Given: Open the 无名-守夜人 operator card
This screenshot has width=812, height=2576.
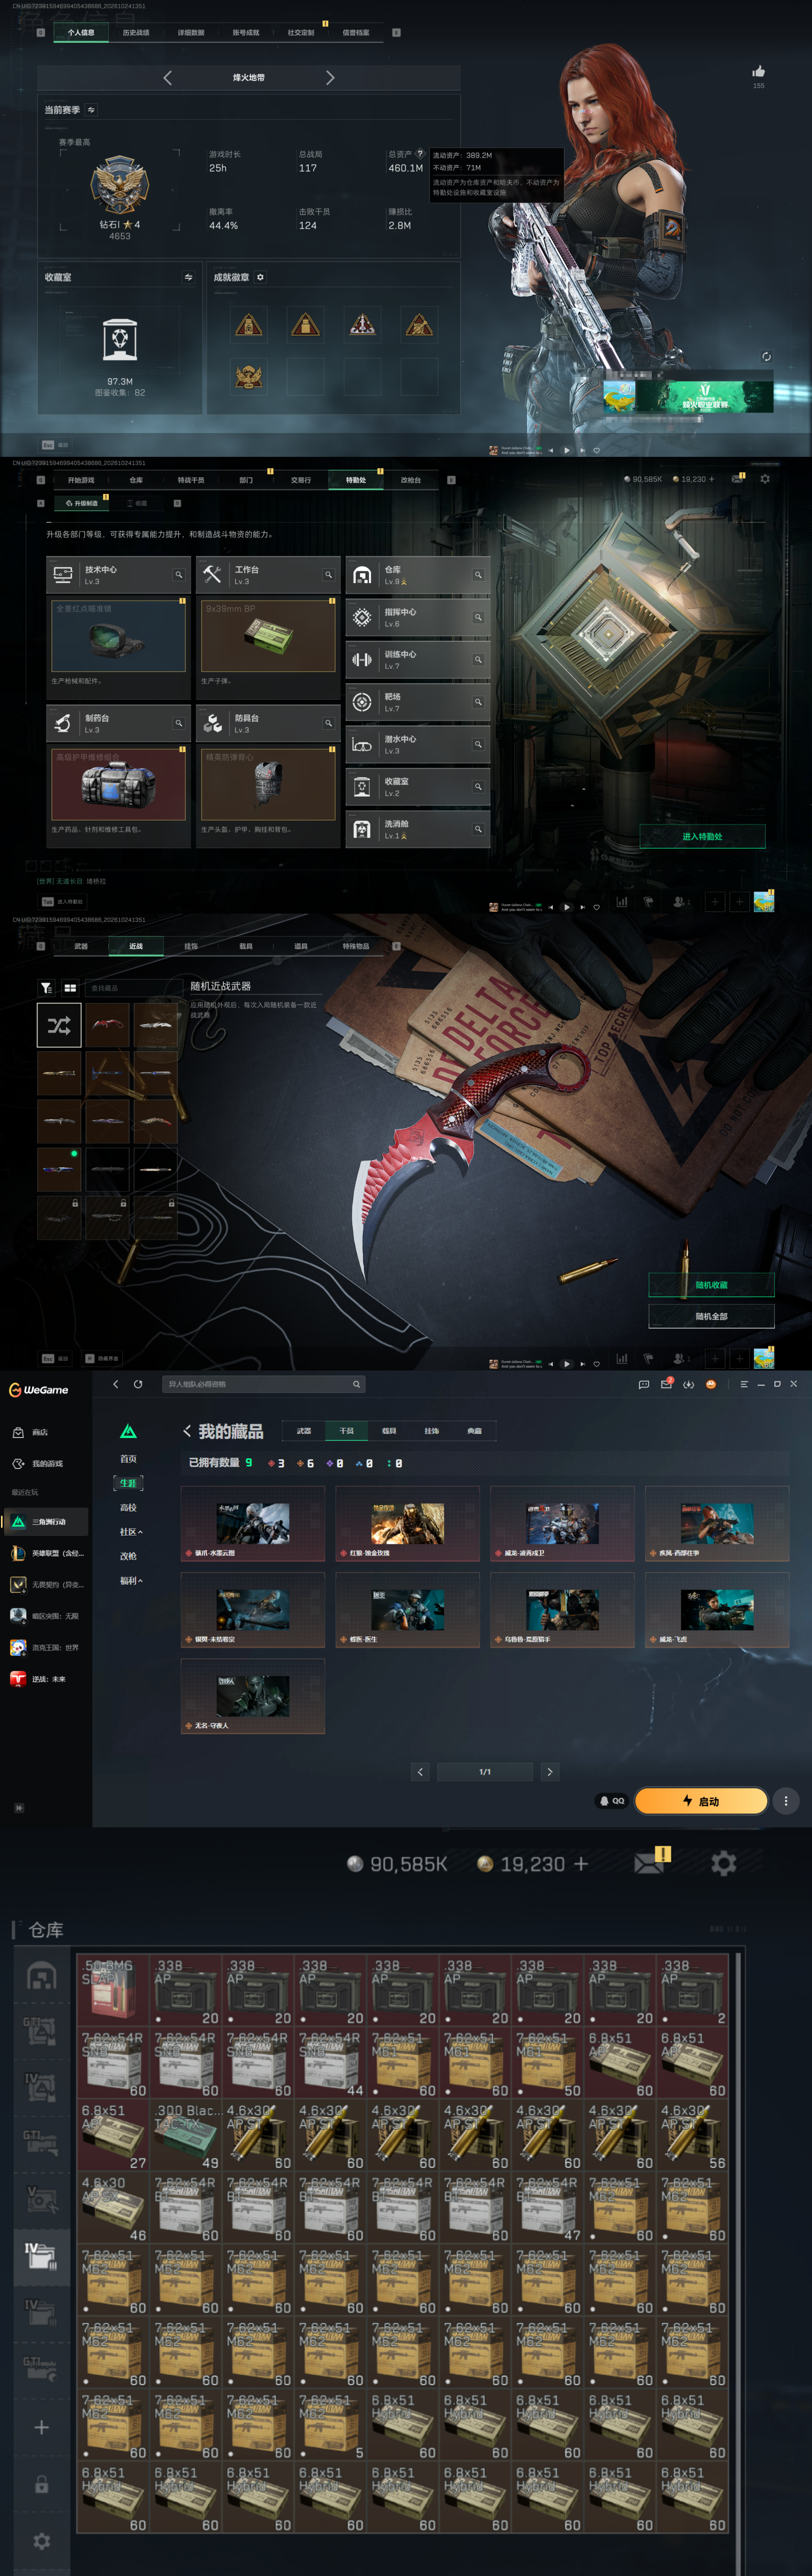Looking at the screenshot, I should tap(252, 1696).
